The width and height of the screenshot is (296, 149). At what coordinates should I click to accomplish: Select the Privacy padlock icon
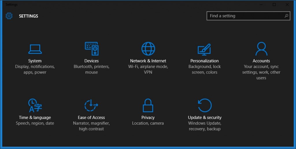pos(148,105)
